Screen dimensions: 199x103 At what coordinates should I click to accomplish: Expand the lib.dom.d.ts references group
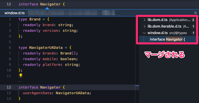tap(144, 20)
